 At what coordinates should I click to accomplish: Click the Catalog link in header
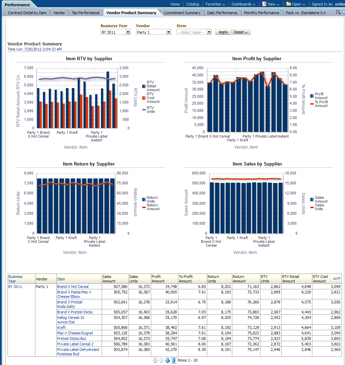[193, 4]
